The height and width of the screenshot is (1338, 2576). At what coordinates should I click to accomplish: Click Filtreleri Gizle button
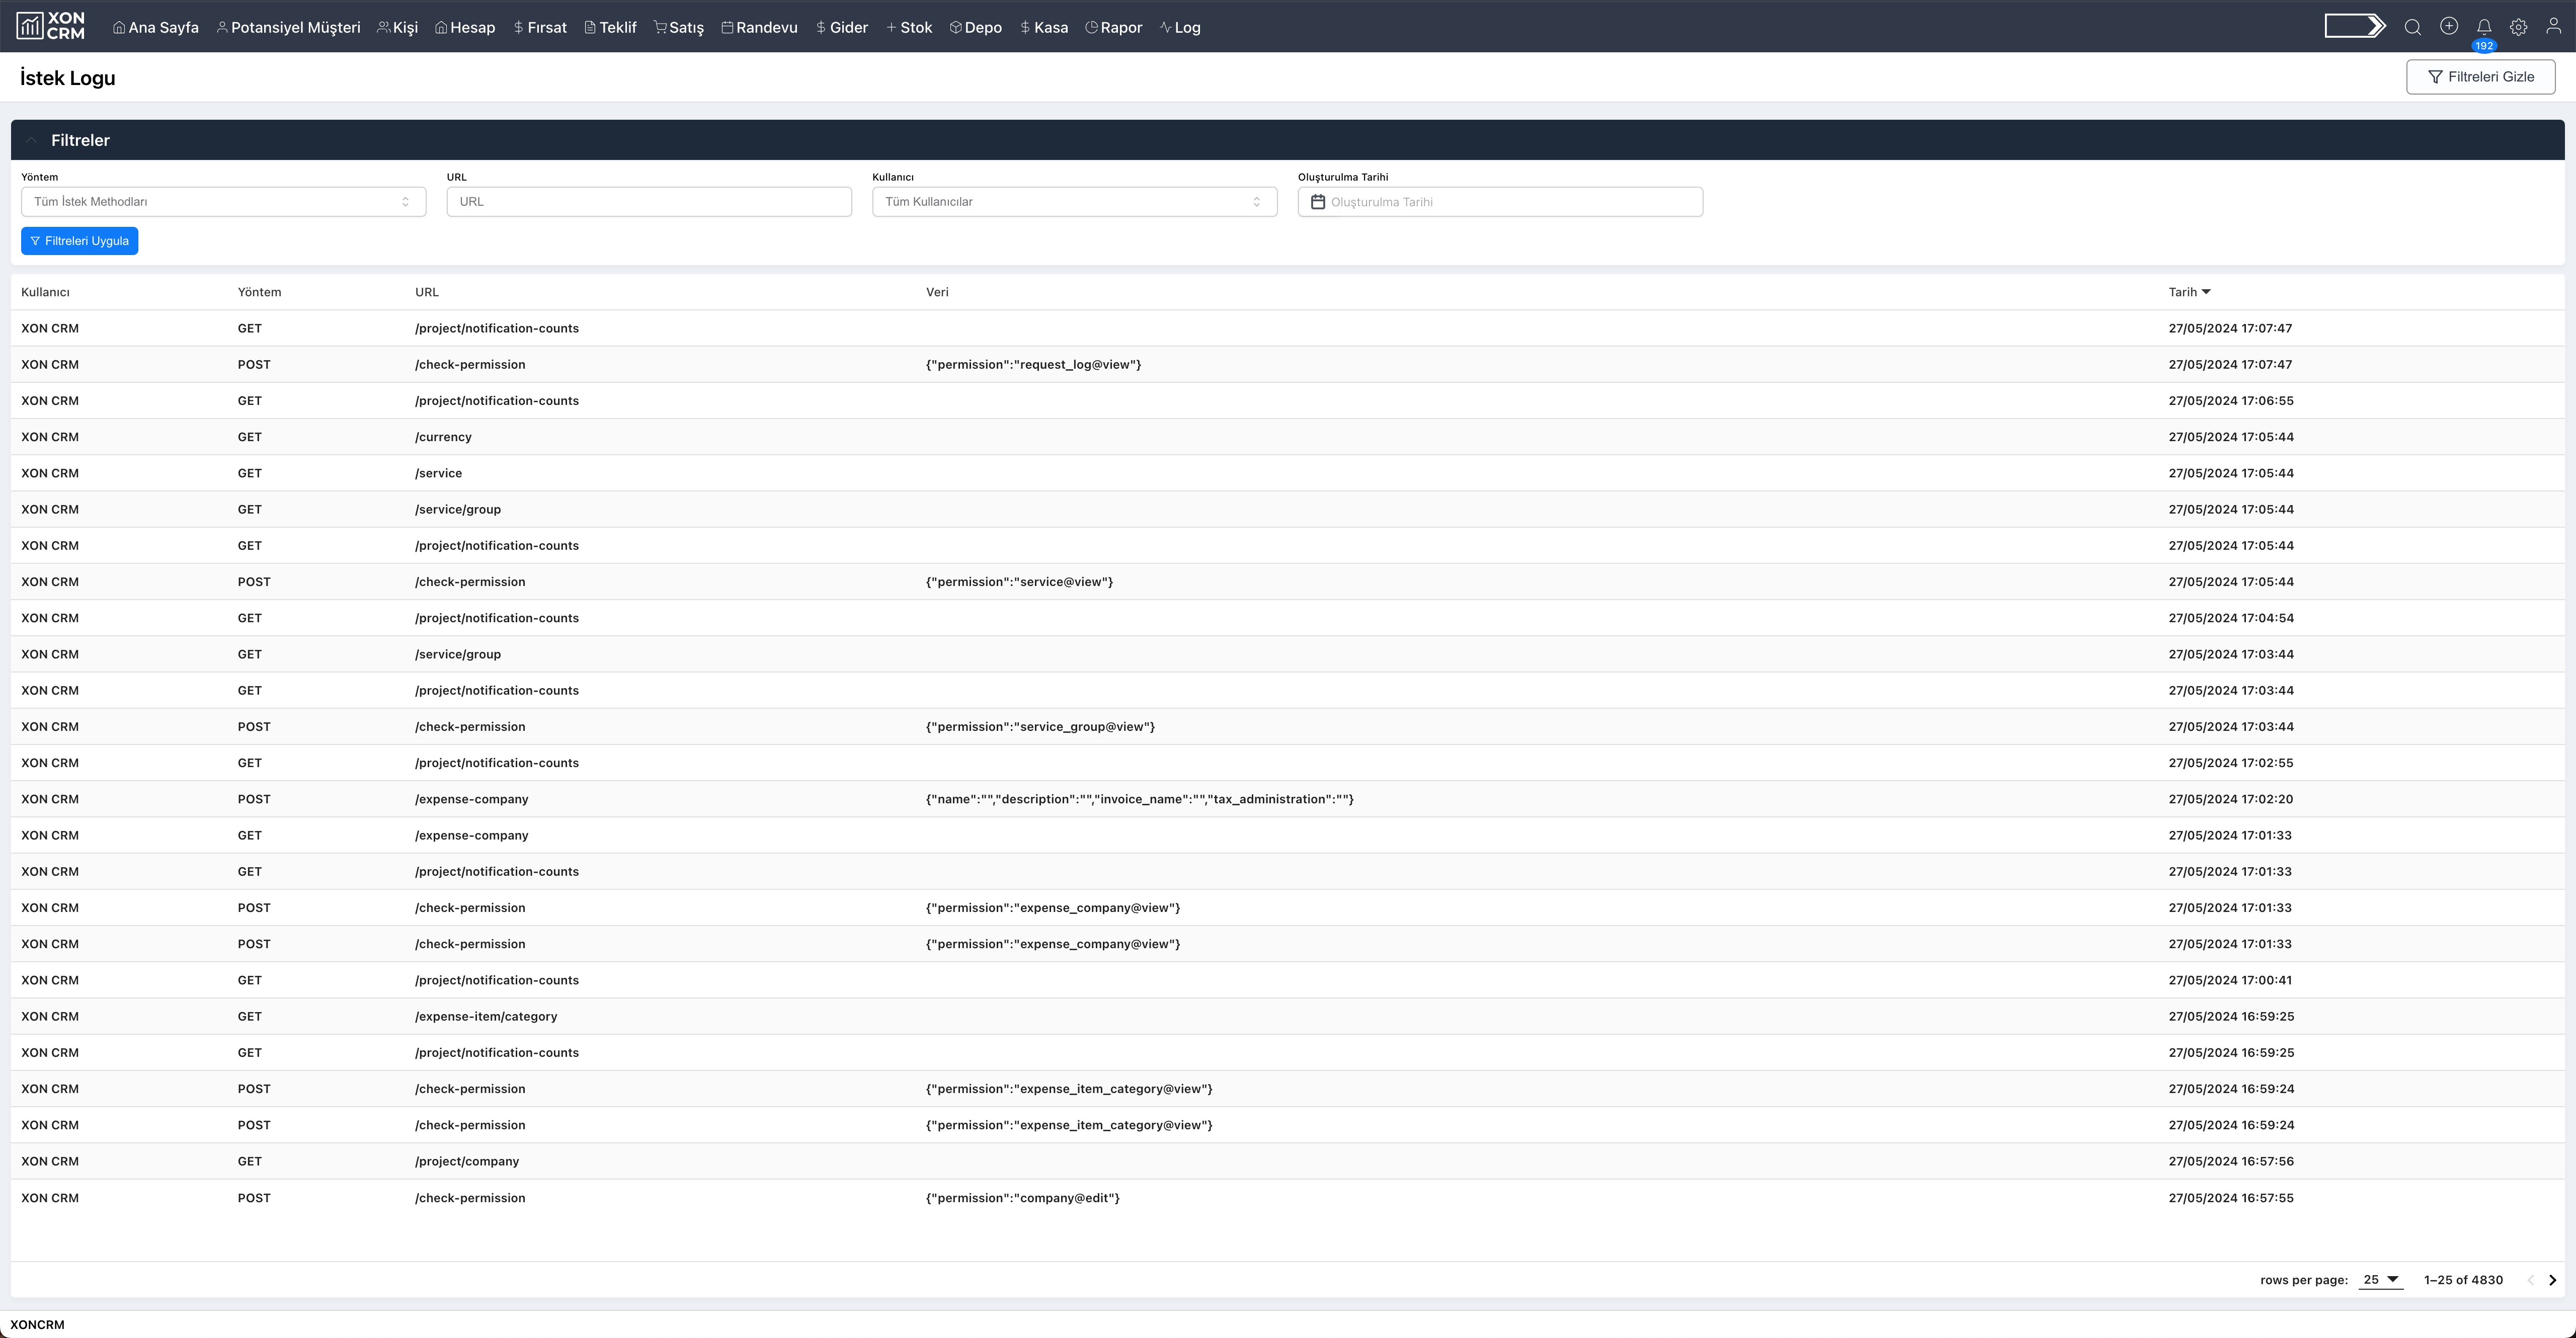[2480, 77]
